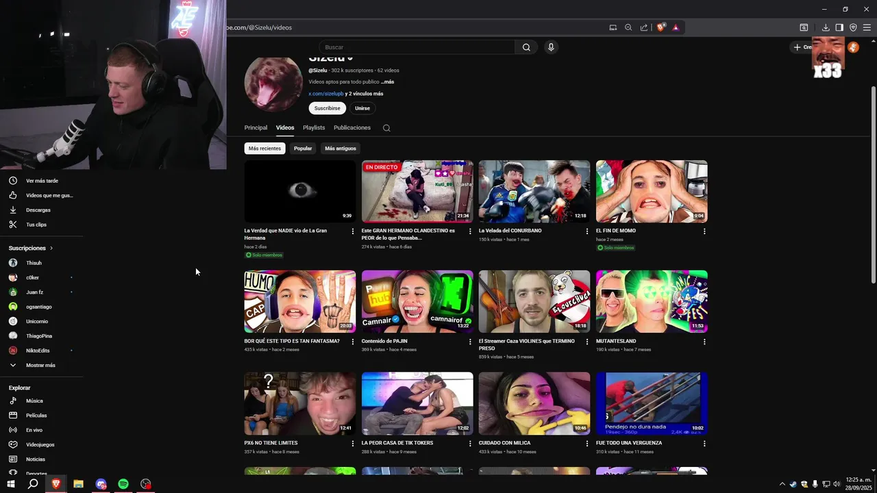Switch to the Publicaciones tab
This screenshot has width=877, height=493.
coord(352,127)
